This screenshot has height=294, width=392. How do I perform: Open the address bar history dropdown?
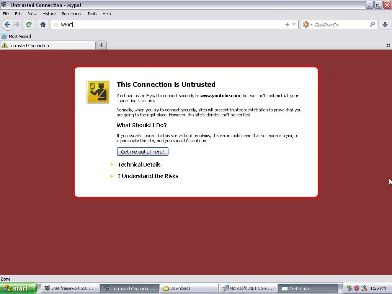tap(294, 24)
